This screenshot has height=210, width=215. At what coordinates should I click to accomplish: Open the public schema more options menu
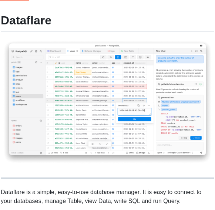tap(41, 62)
